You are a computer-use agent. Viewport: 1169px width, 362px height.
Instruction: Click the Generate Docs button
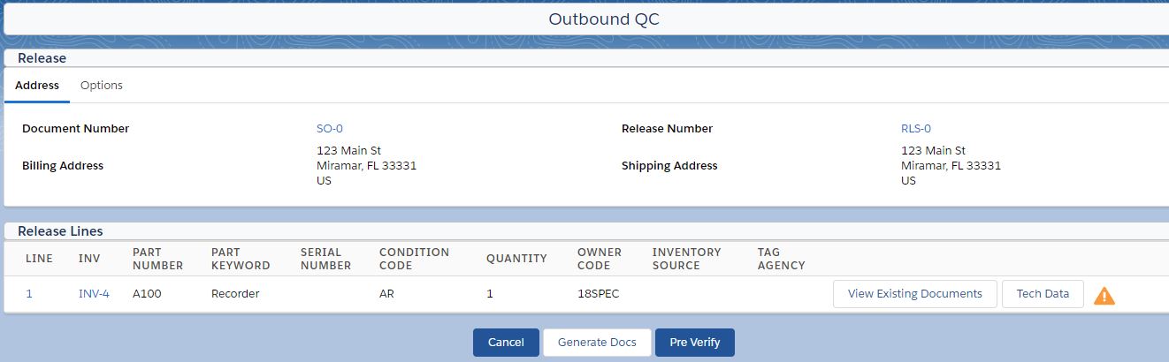[x=597, y=343]
